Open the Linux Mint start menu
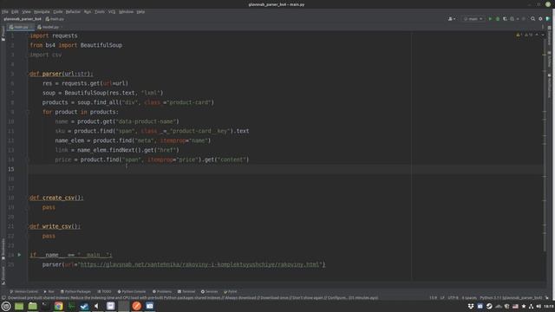The image size is (555, 312). click(6, 306)
